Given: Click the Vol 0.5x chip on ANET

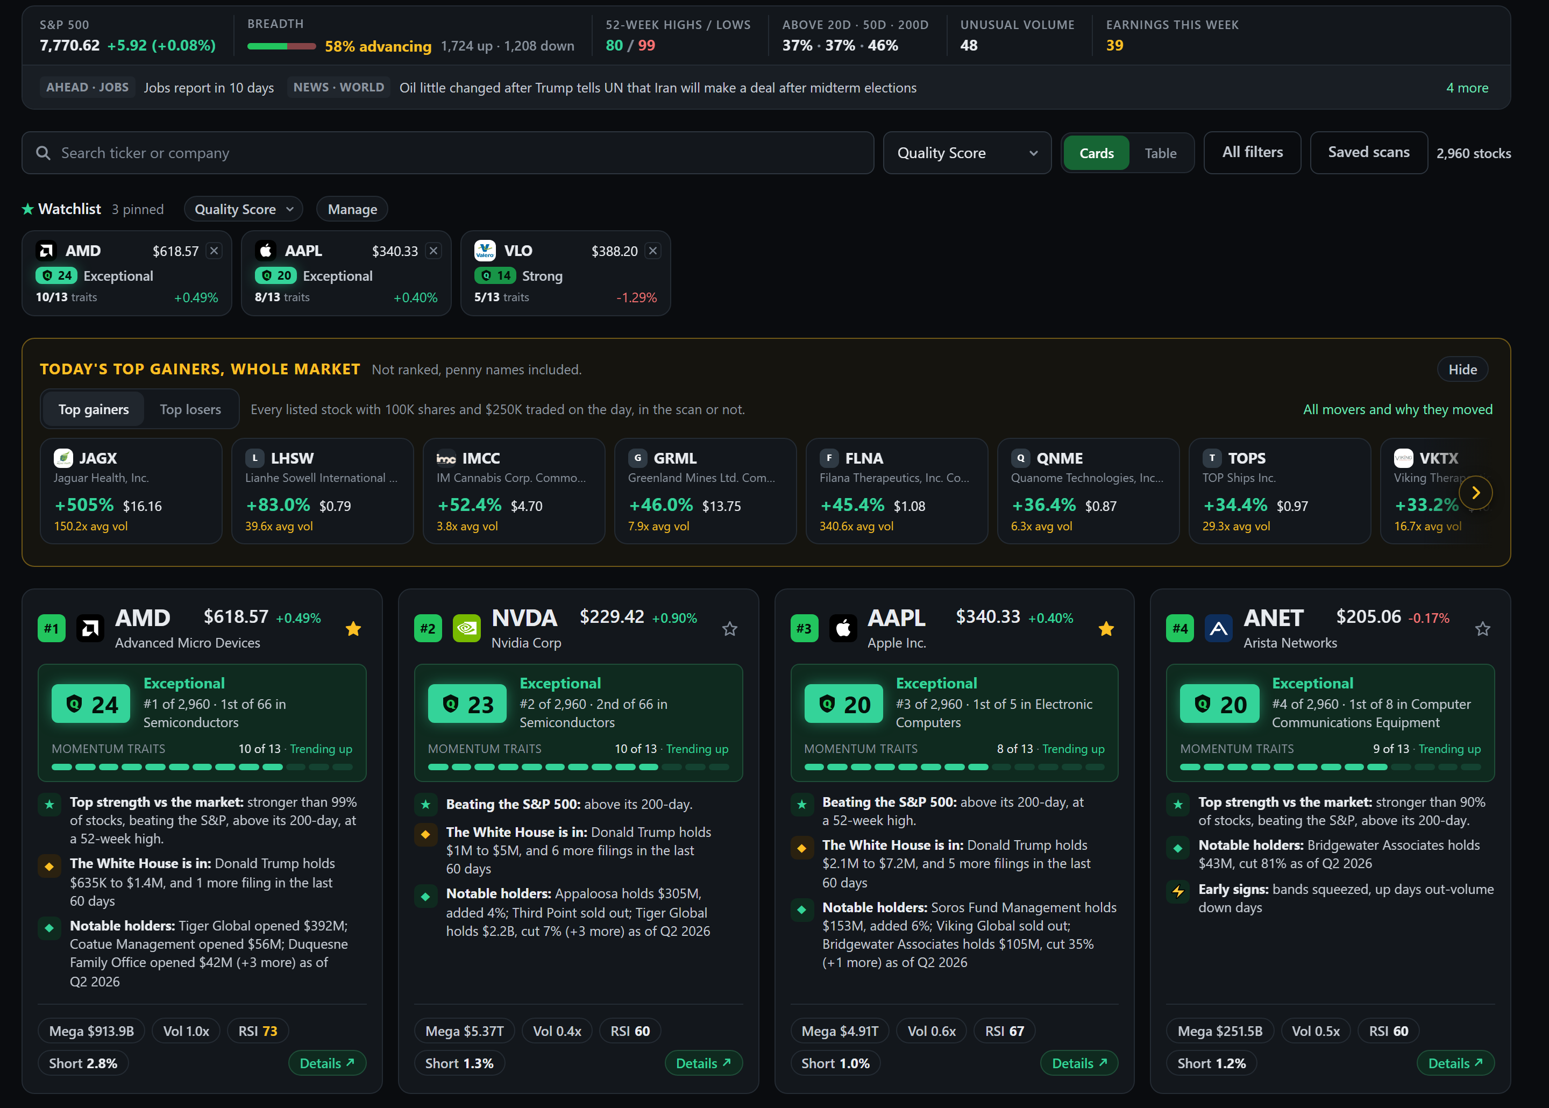Looking at the screenshot, I should click(1316, 1031).
